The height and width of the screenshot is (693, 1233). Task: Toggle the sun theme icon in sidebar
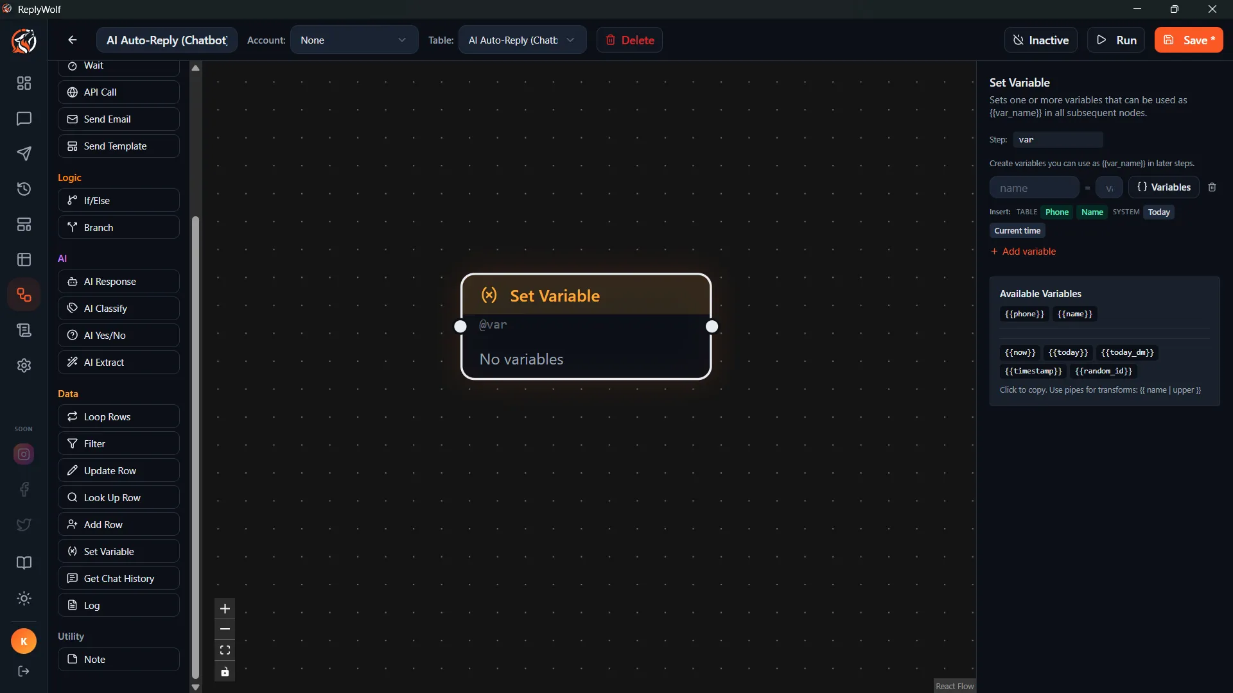(24, 599)
